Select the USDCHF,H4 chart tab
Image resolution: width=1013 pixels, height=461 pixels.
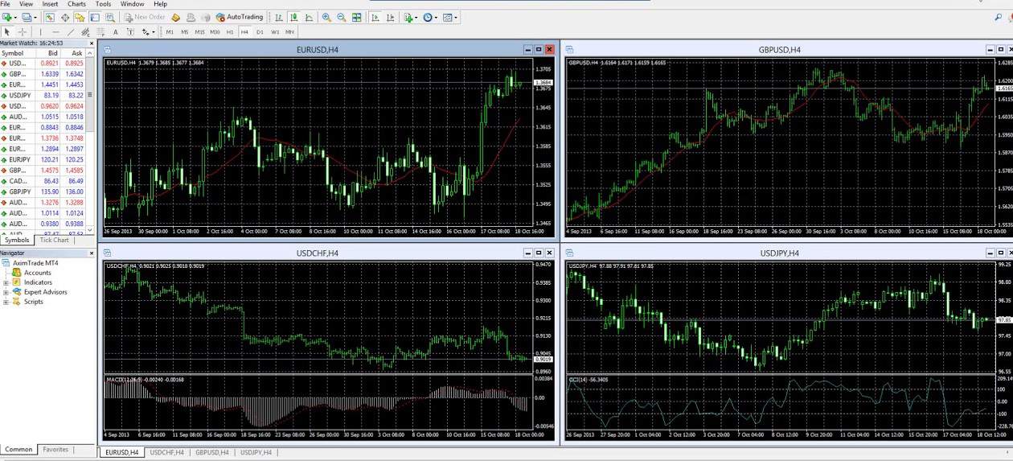(x=166, y=453)
